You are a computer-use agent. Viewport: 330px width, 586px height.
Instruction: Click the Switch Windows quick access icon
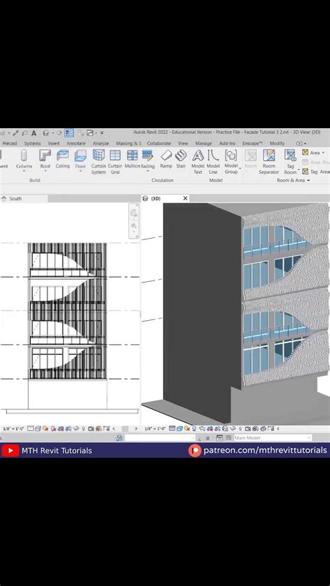[x=90, y=133]
